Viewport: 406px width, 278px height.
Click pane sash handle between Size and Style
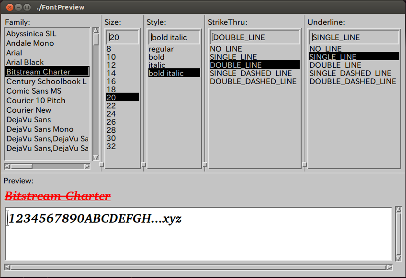point(144,164)
